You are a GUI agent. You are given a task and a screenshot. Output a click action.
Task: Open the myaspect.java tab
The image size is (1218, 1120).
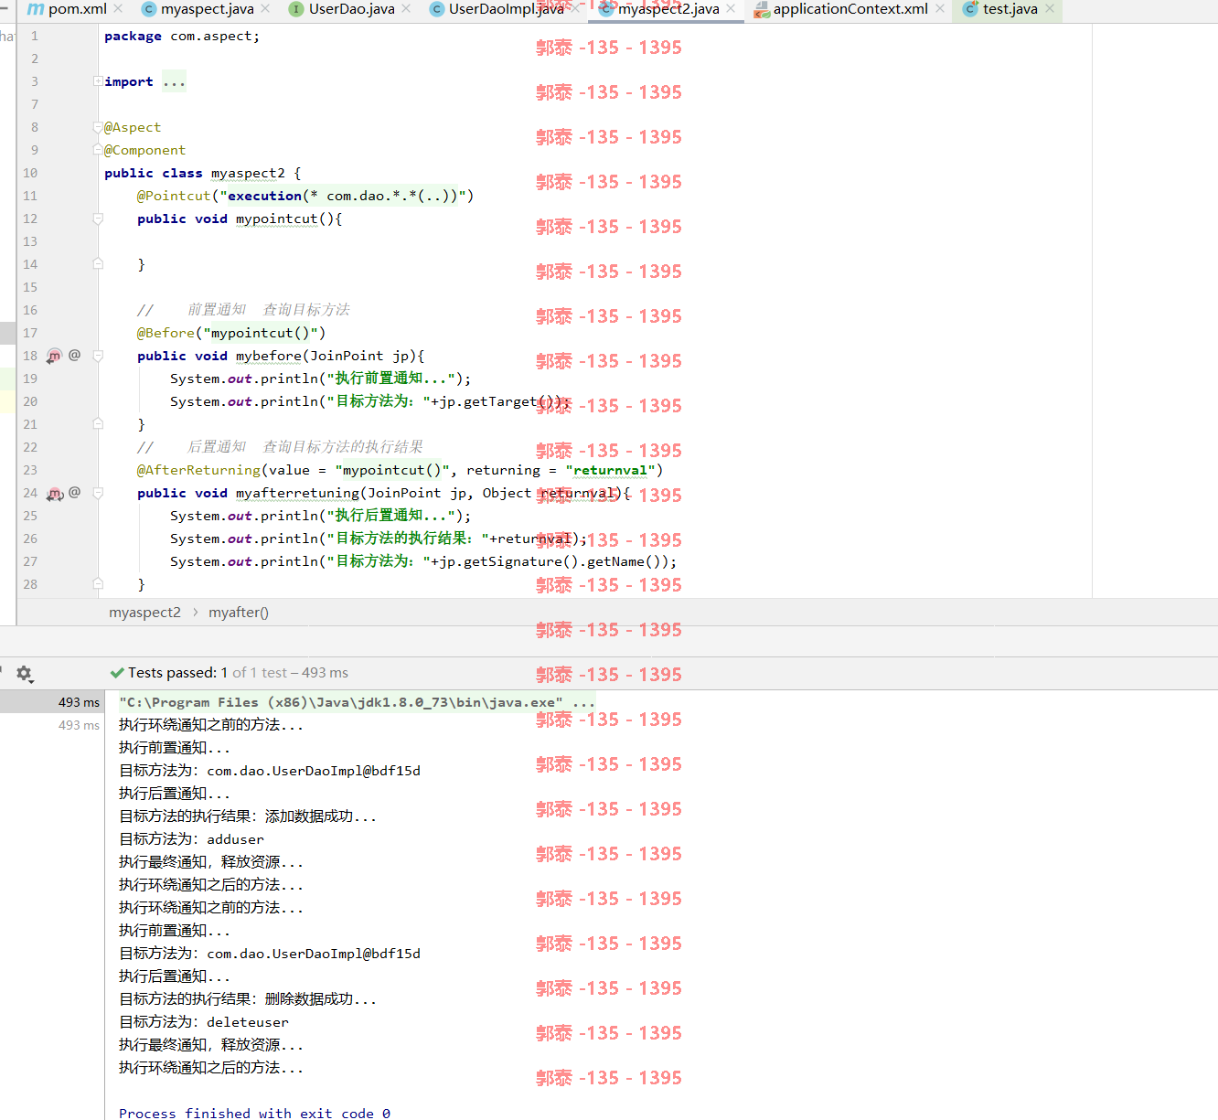click(207, 9)
